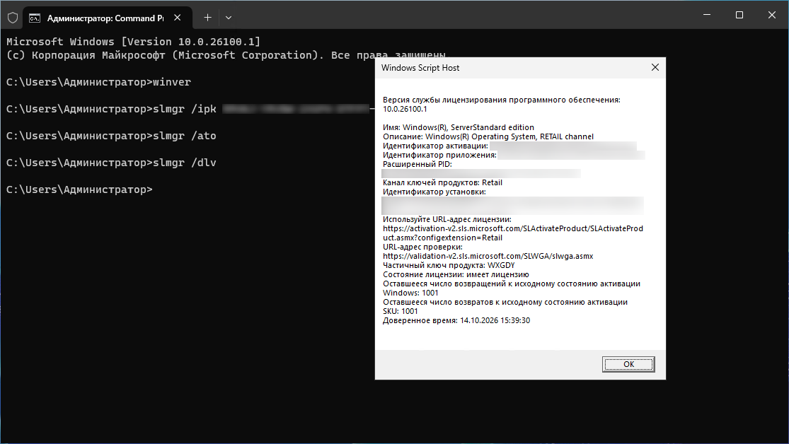Maximize the terminal window
The image size is (789, 444).
[x=739, y=15]
